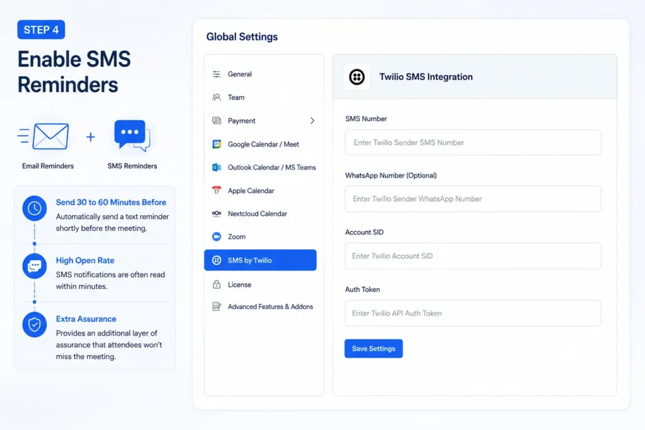Click the Advanced Features & Addons icon
645x430 pixels.
217,307
